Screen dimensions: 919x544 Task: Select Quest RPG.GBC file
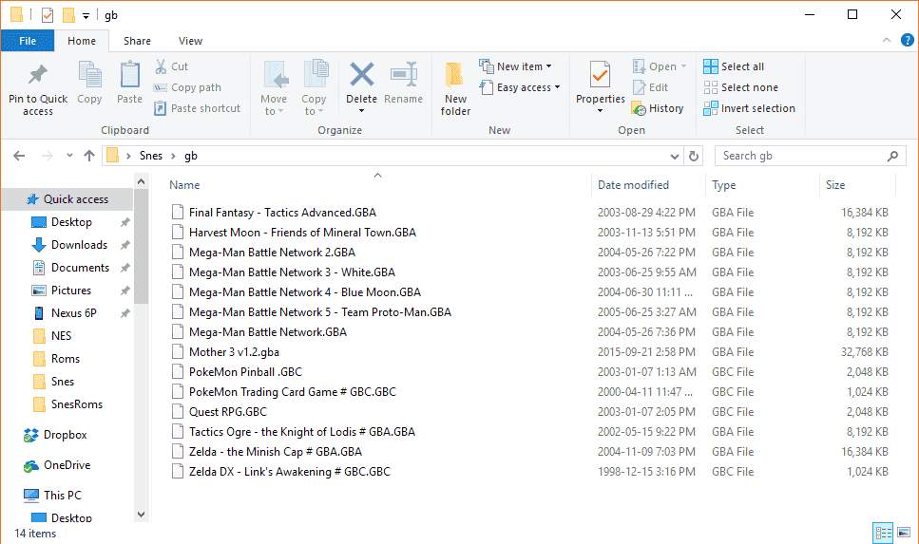click(x=227, y=412)
